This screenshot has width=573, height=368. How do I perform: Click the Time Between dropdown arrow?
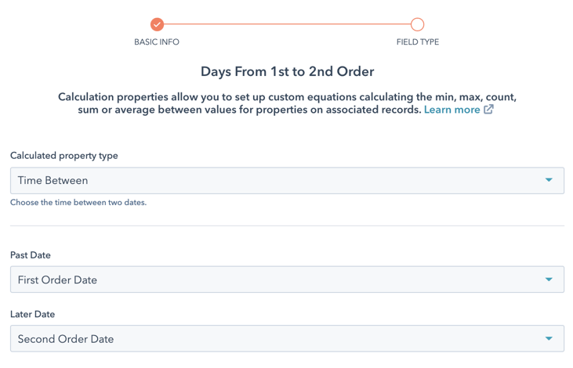click(549, 180)
